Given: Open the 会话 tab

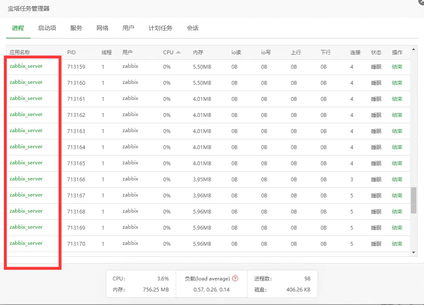Looking at the screenshot, I should tap(193, 28).
